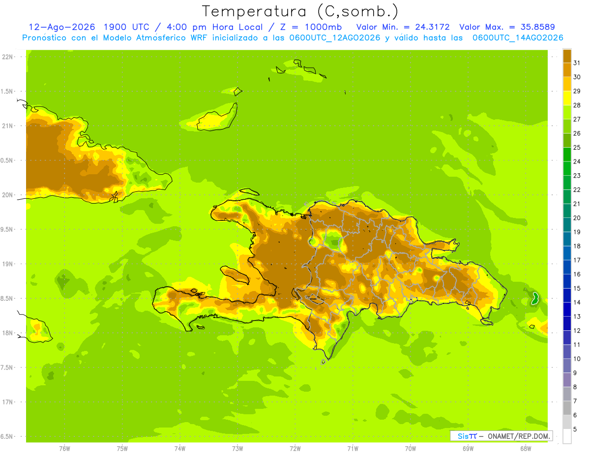The image size is (590, 455).
Task: Click the "Temperatura (C,somb.)" title
Action: point(300,11)
